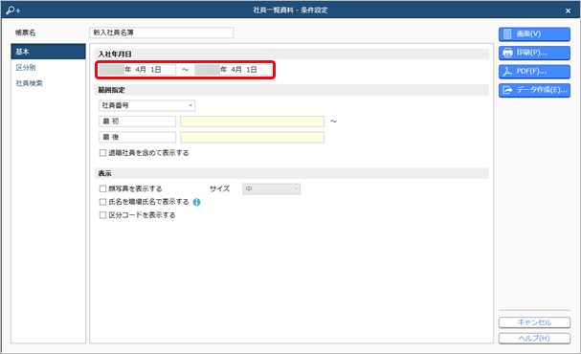Image resolution: width=581 pixels, height=354 pixels.
Task: Open the 社員検索 tab
Action: pos(30,83)
